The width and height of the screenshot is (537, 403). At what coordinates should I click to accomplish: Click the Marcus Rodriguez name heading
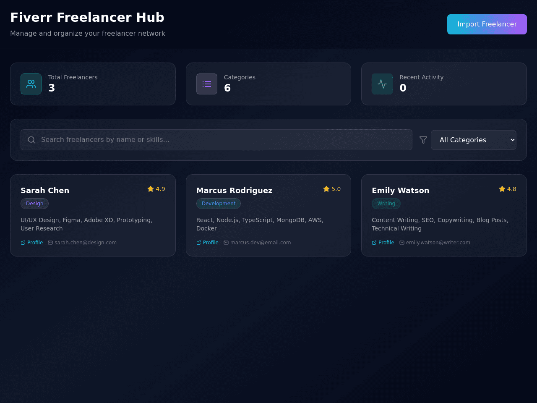point(235,191)
